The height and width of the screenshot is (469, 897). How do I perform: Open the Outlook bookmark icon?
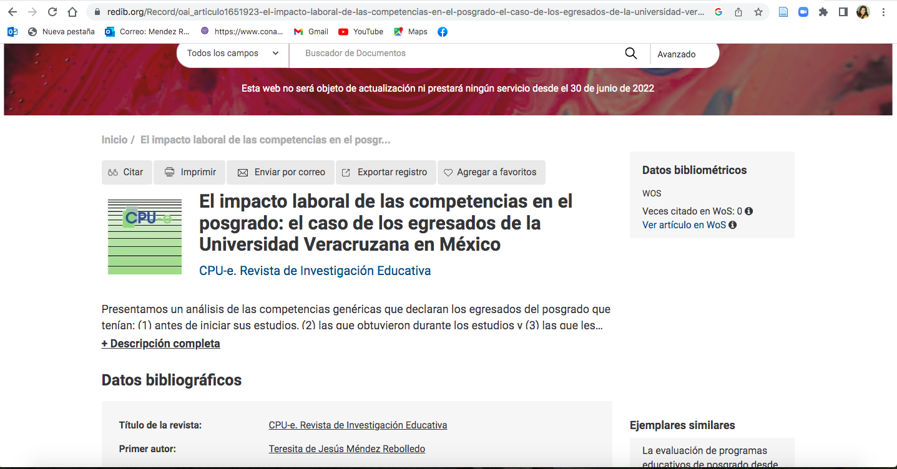point(12,32)
